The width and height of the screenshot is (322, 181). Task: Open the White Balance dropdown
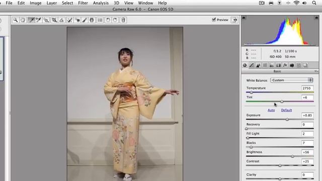pos(292,80)
